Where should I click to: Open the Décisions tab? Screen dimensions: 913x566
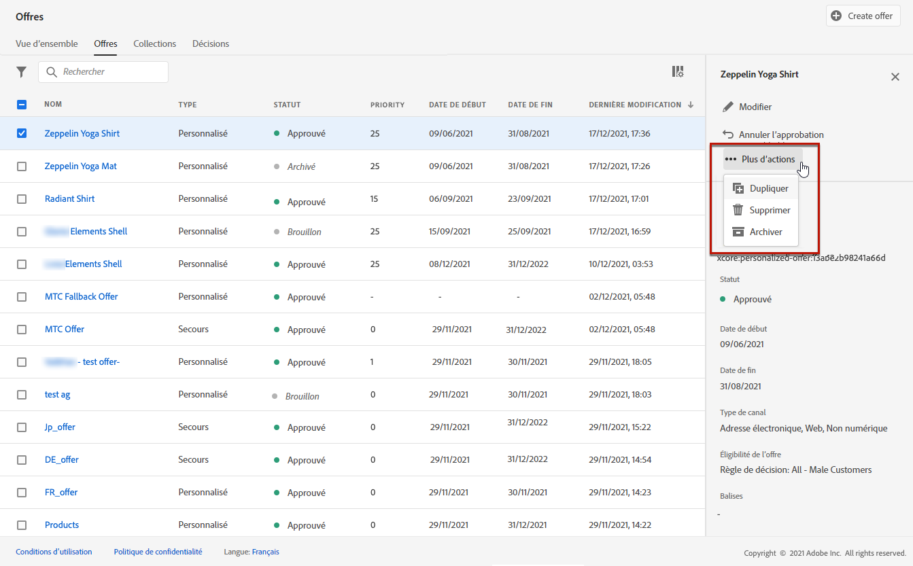pos(211,43)
